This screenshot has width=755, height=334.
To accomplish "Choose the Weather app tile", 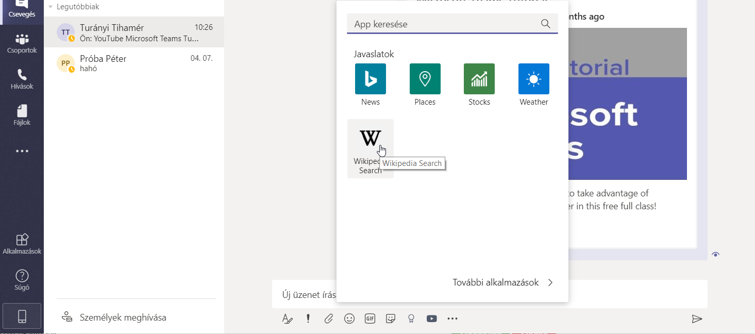I will (x=533, y=79).
